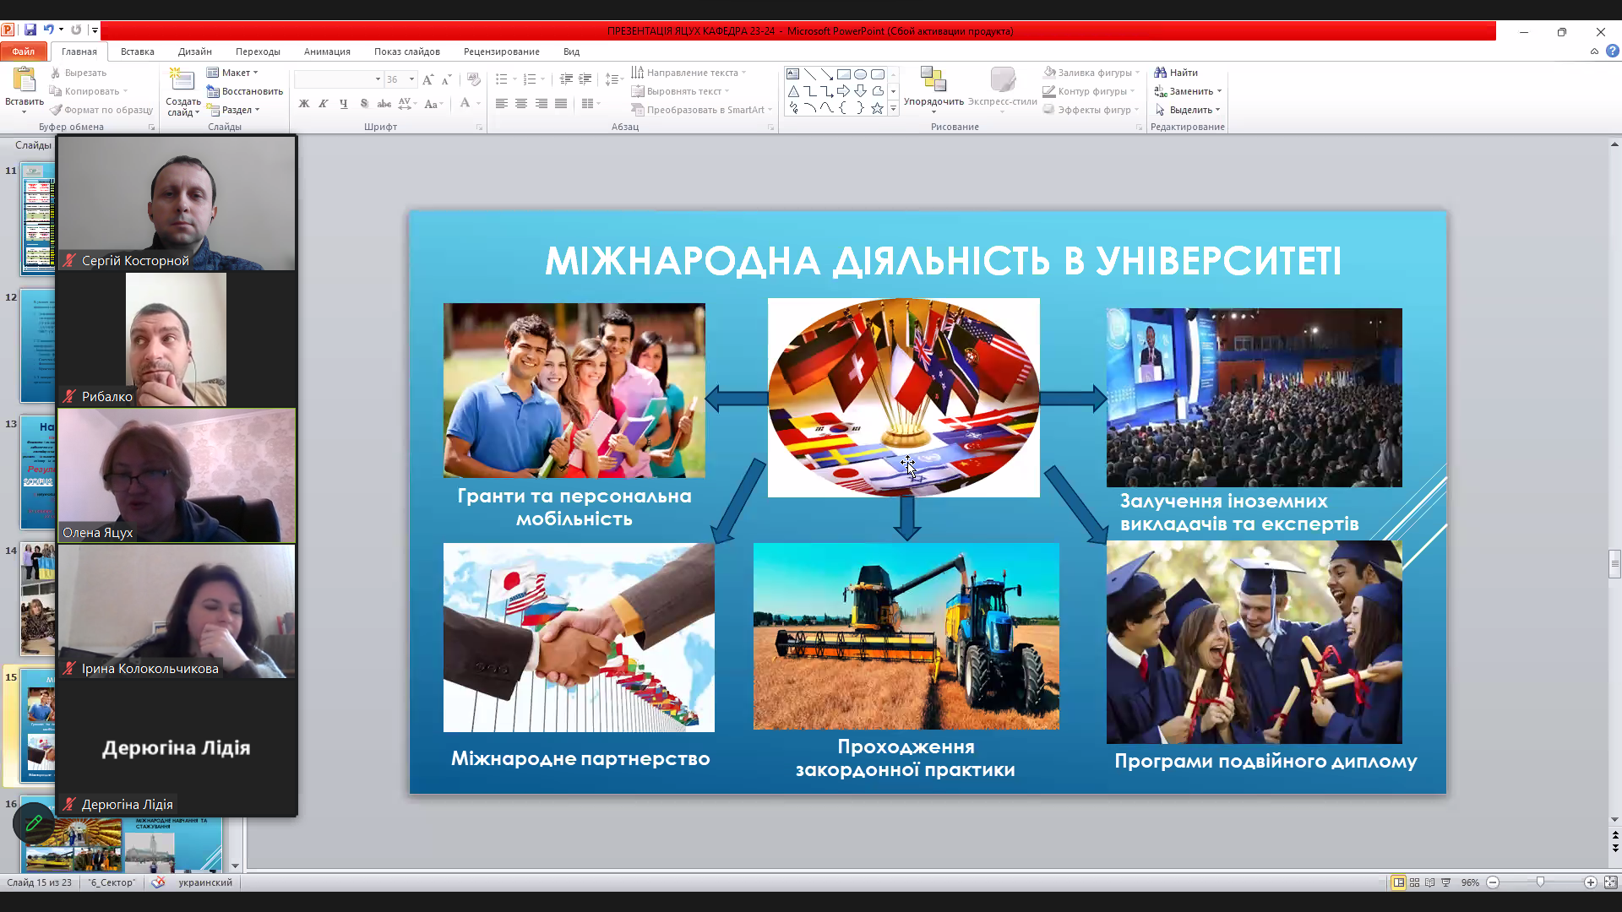1622x912 pixels.
Task: Click the Paste (Вставить) clipboard icon
Action: tap(24, 79)
